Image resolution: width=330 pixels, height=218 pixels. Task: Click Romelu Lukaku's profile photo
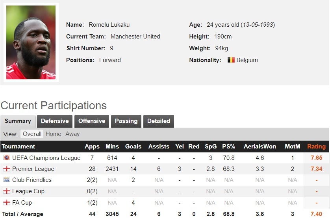tap(31, 42)
